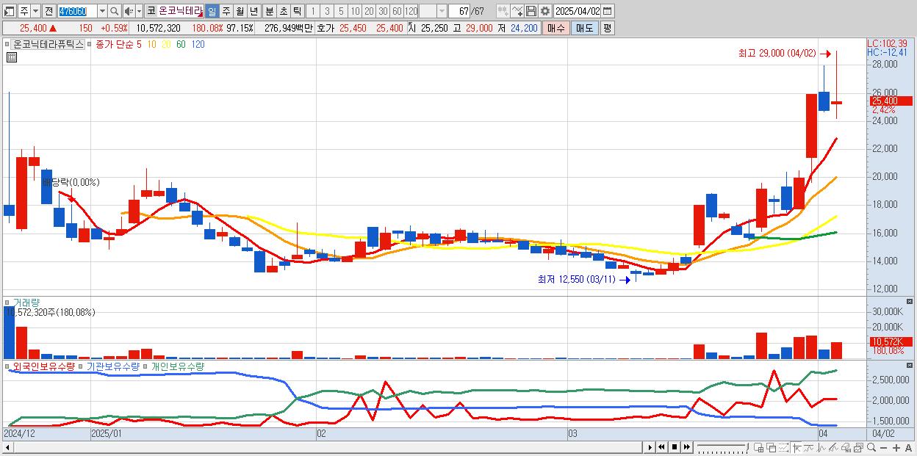Click the 평 button next to 매도

(x=607, y=28)
